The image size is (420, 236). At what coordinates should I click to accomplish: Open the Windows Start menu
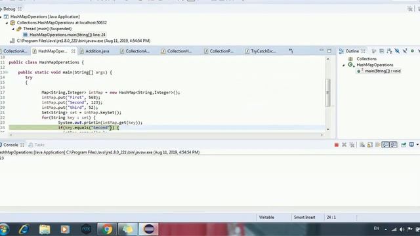4,229
